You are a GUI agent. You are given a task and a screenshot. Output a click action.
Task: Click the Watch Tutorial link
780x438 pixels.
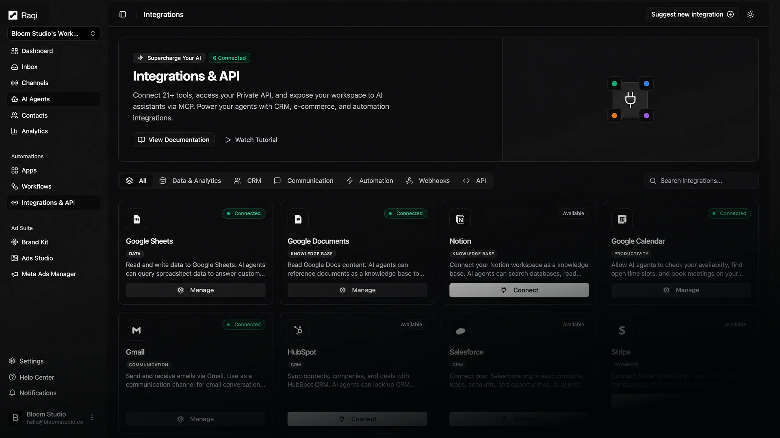point(251,140)
